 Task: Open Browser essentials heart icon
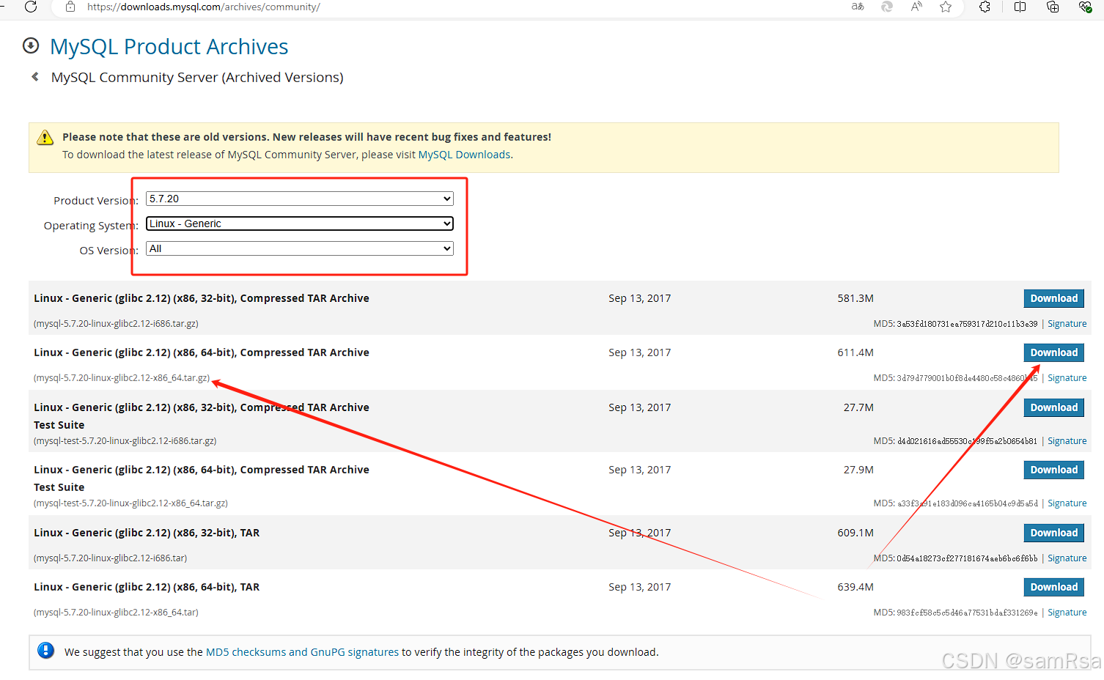coord(1086,7)
